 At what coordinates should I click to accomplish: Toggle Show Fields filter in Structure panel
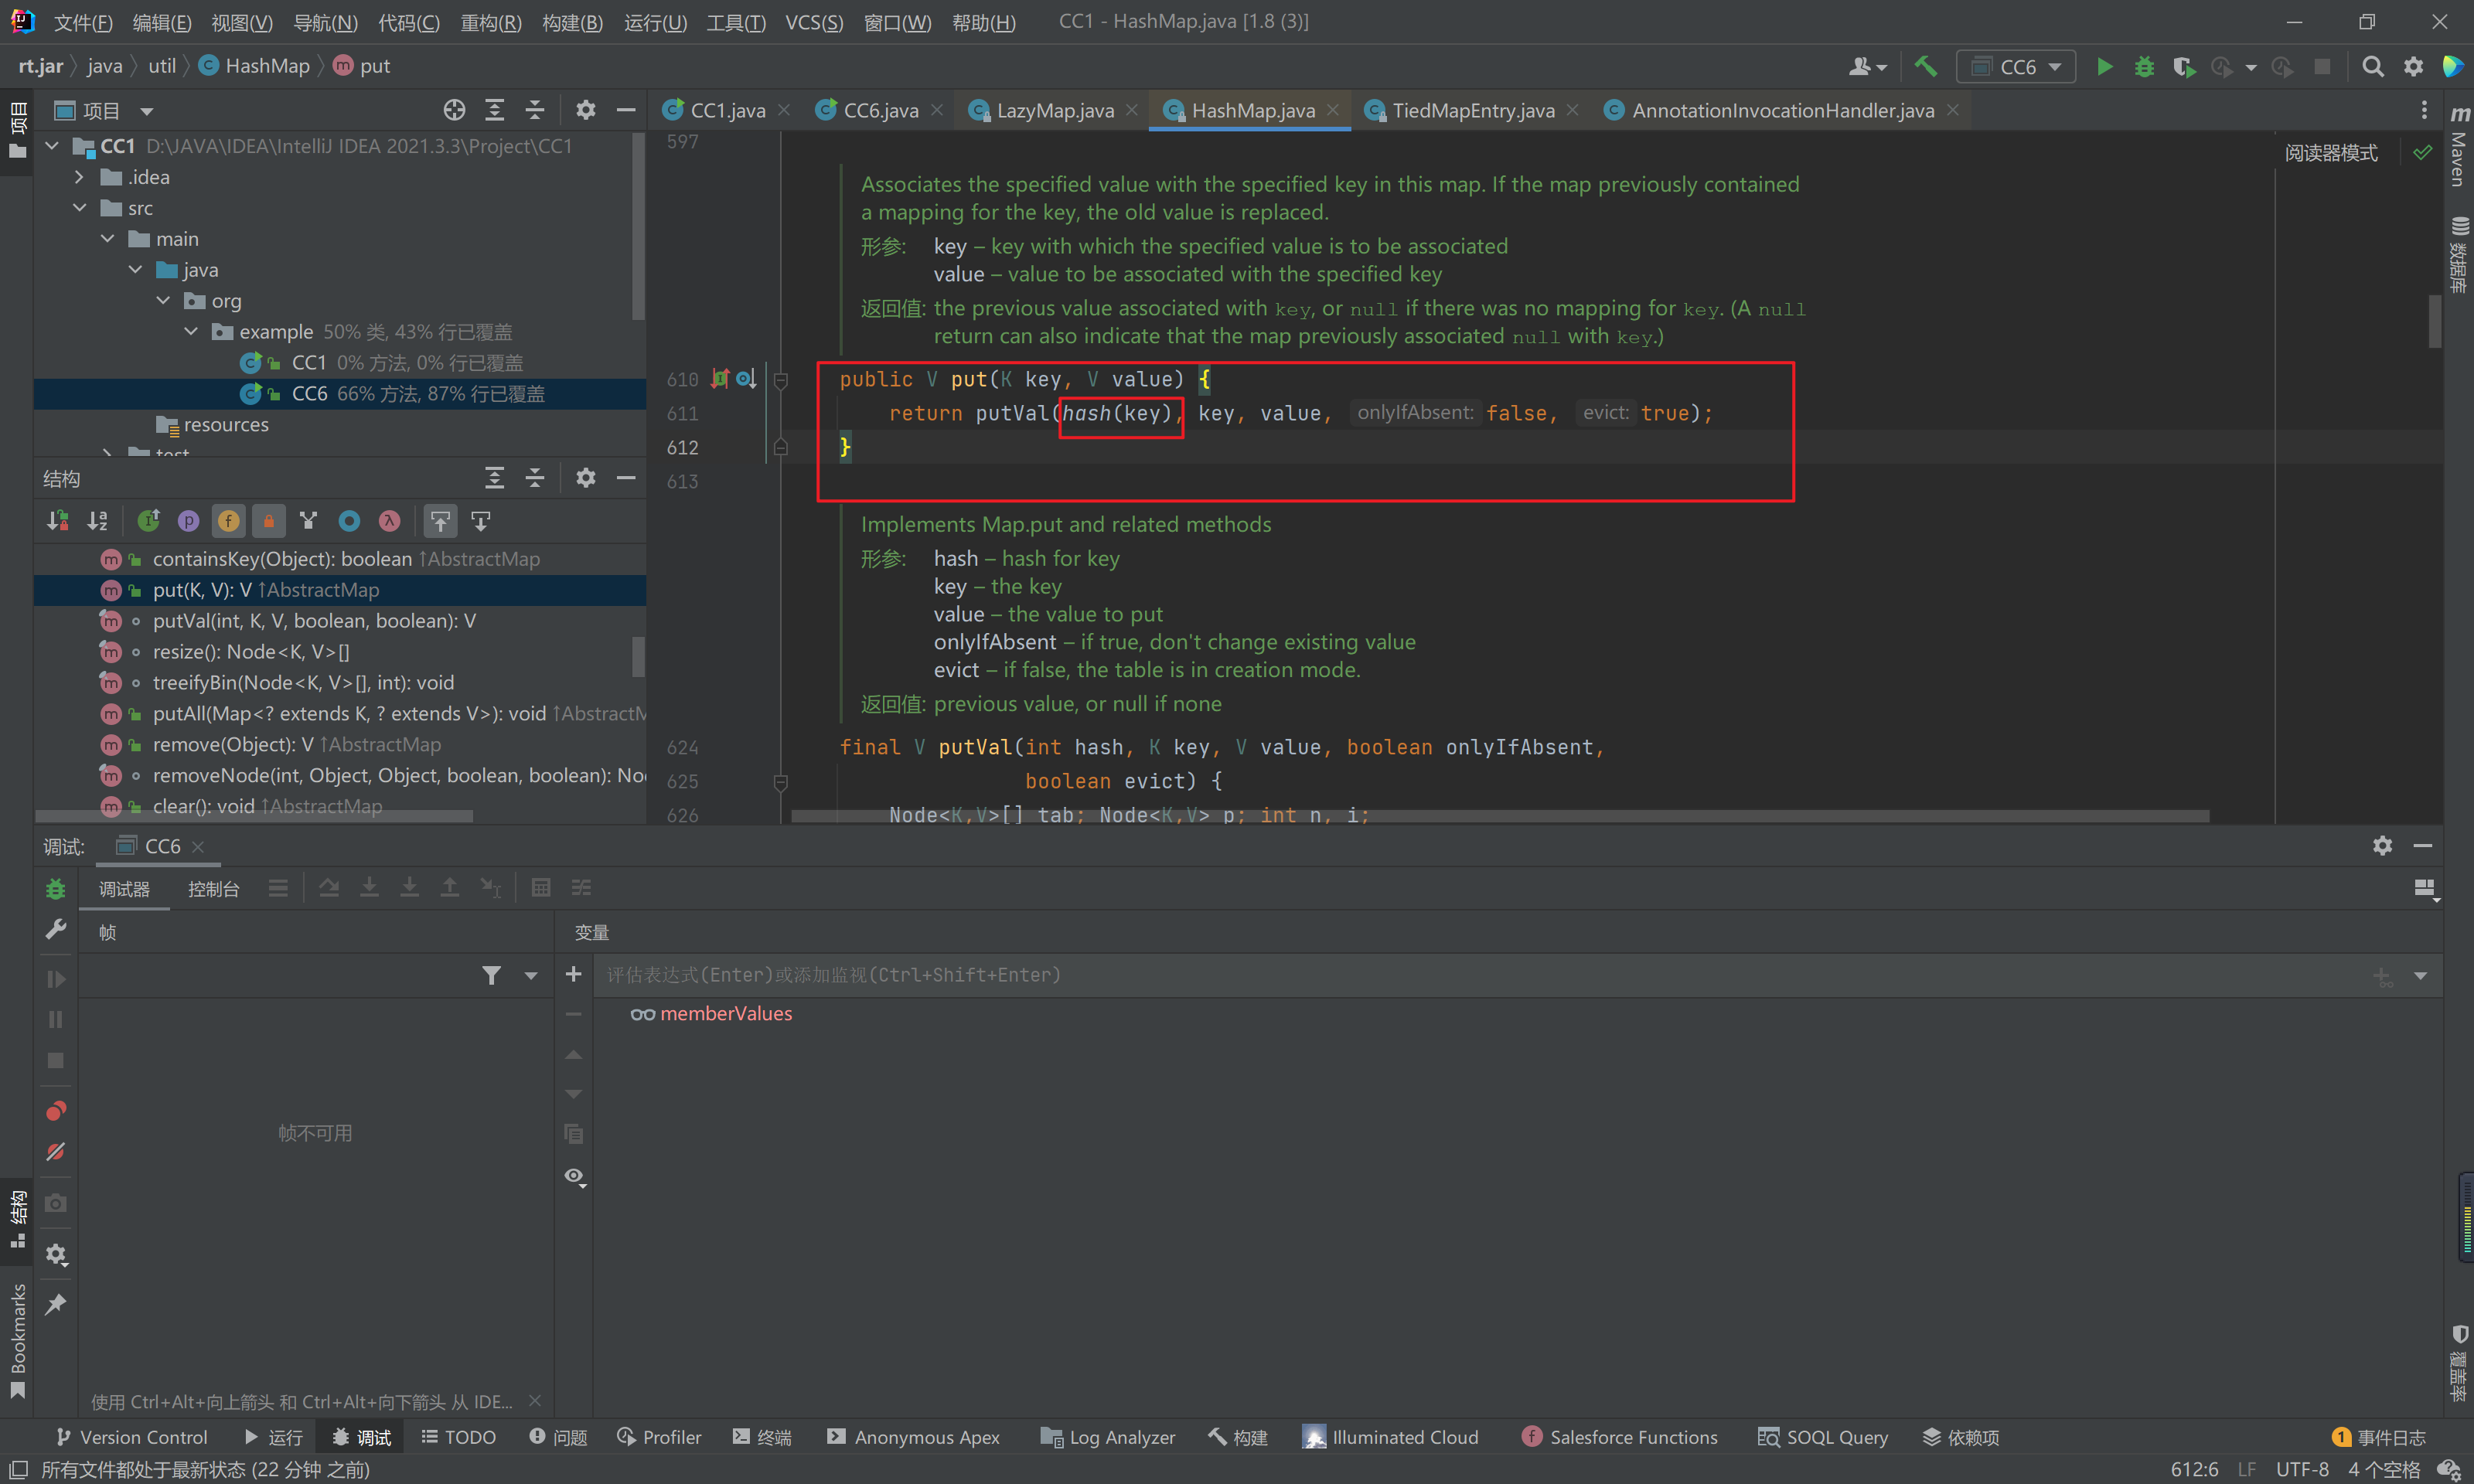pos(228,521)
